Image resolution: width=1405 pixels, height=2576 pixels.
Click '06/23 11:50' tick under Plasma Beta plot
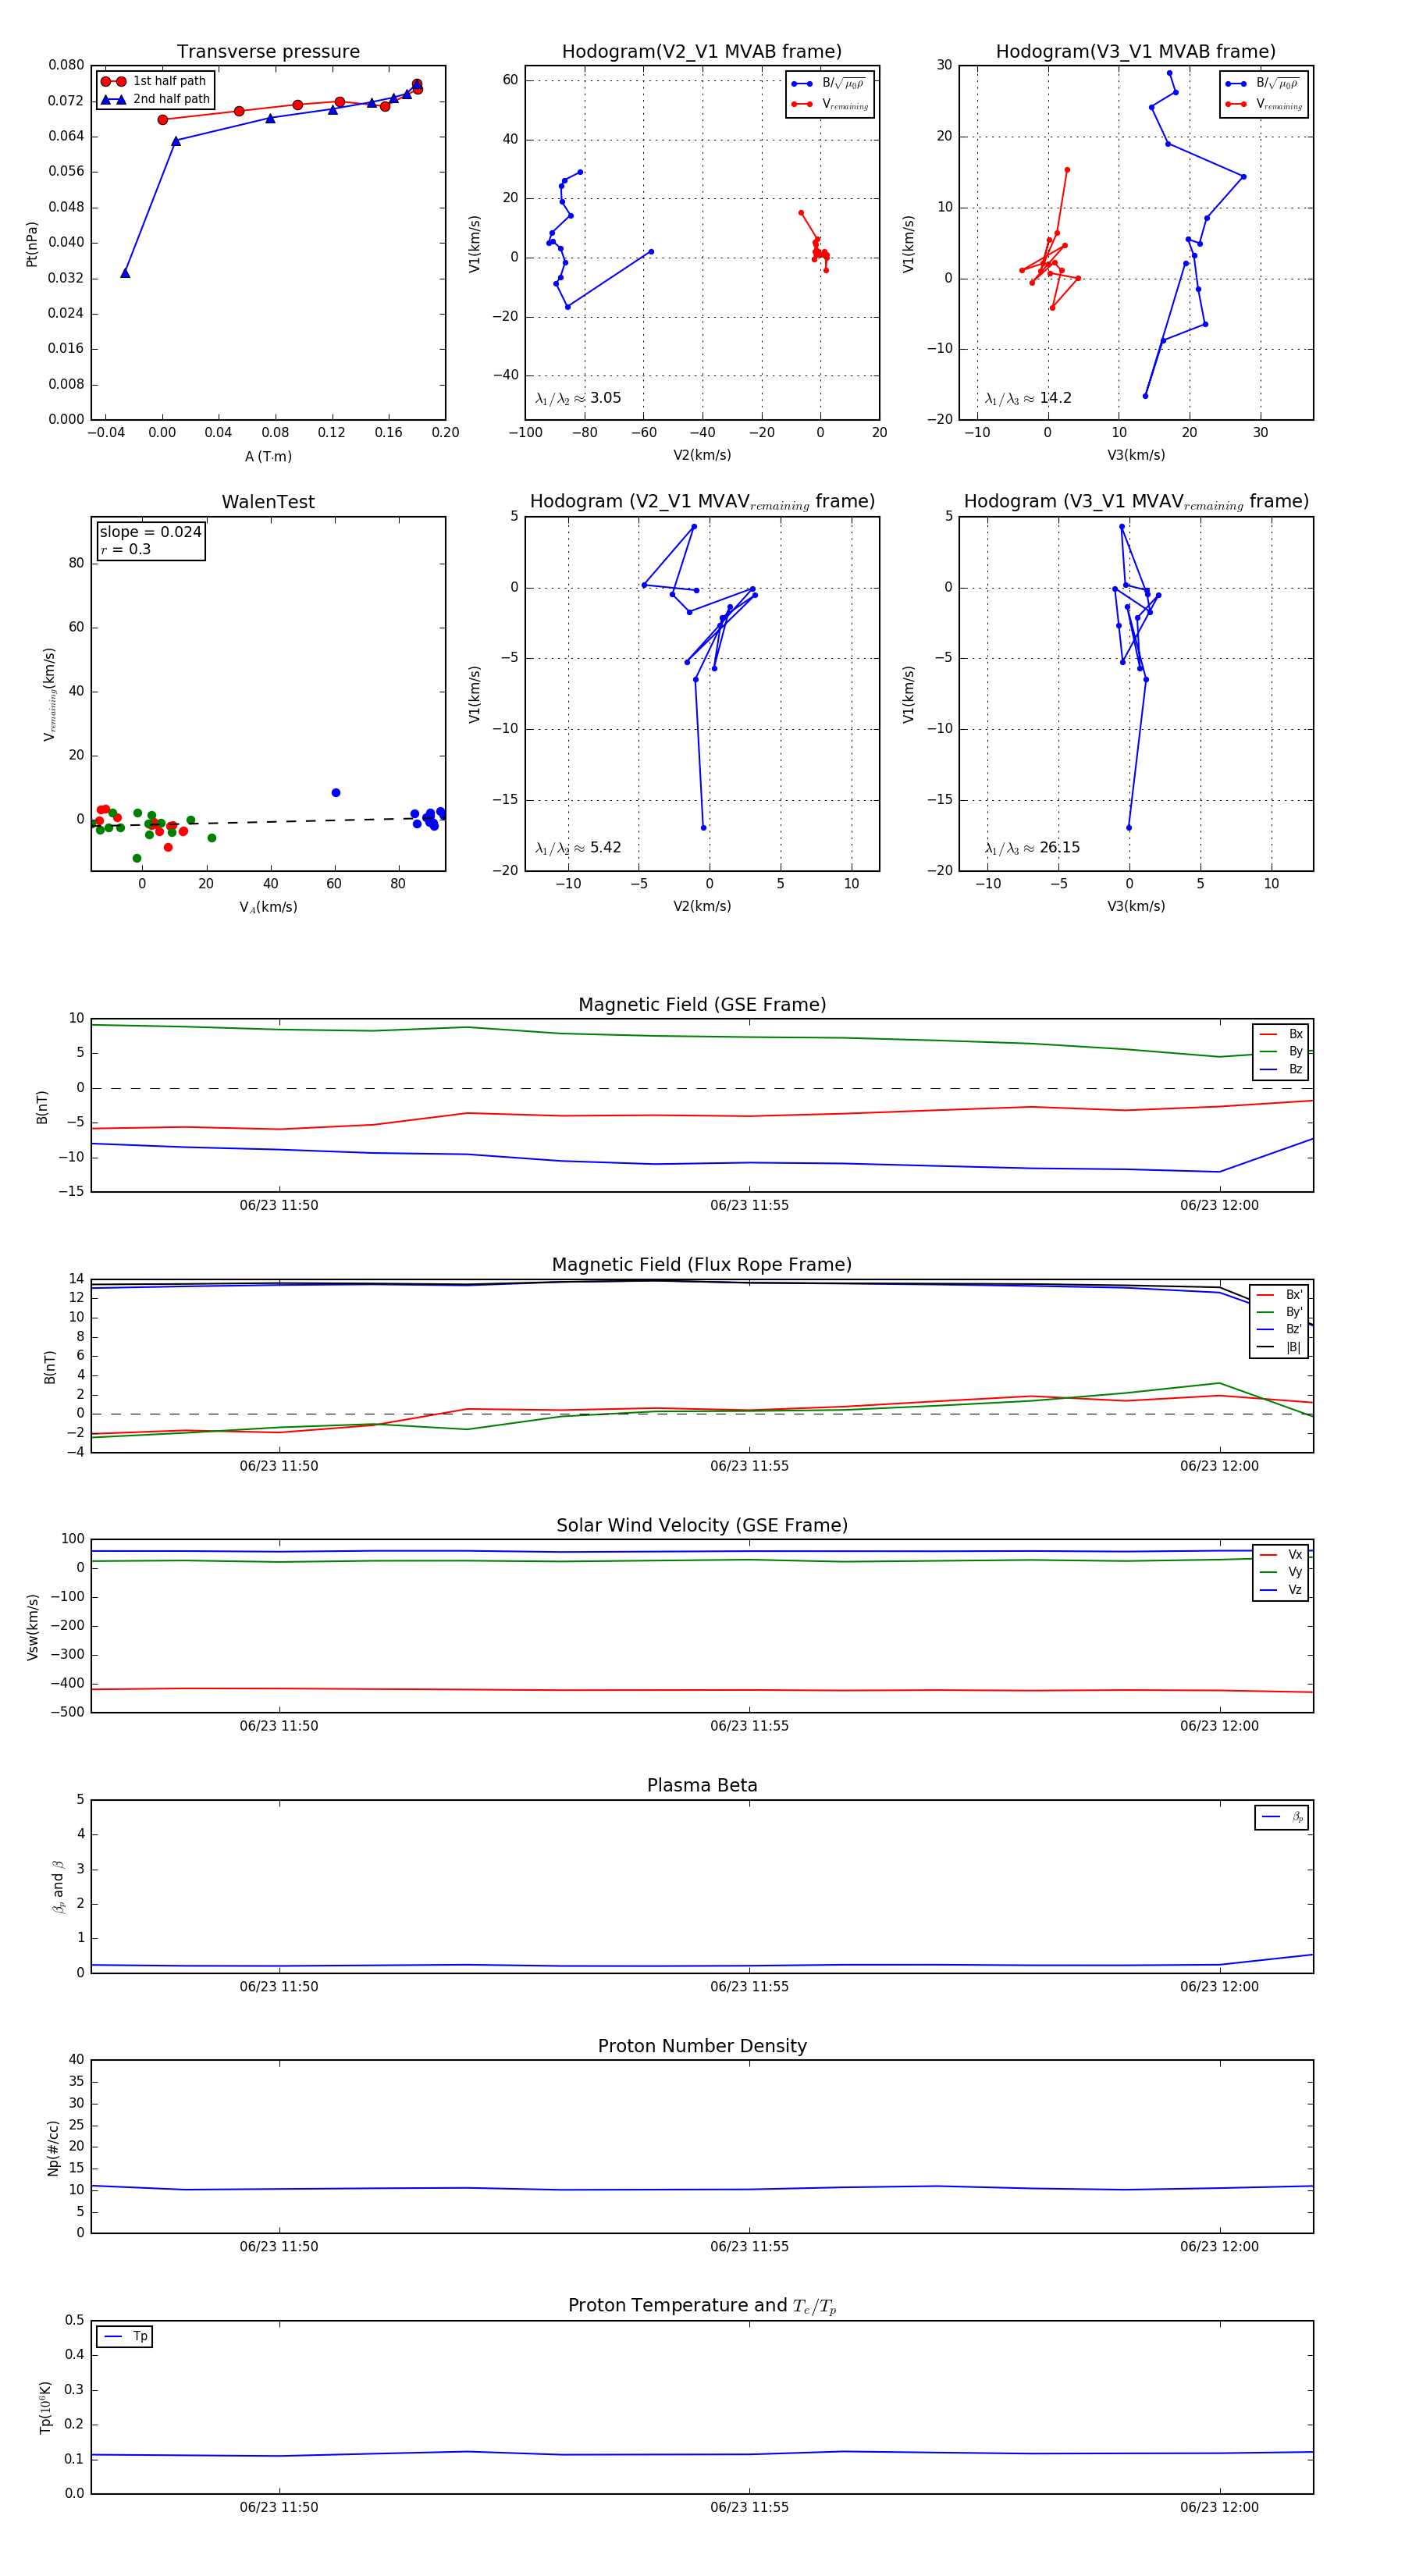279,1987
